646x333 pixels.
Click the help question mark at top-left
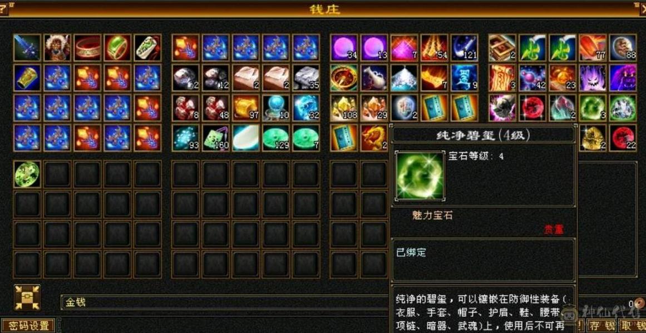[x=4, y=7]
